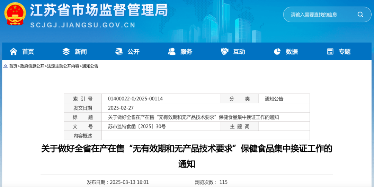The height and width of the screenshot is (187, 374).
Task: Click the 江苏省市场监督管理局 site title
Action: pos(99,10)
